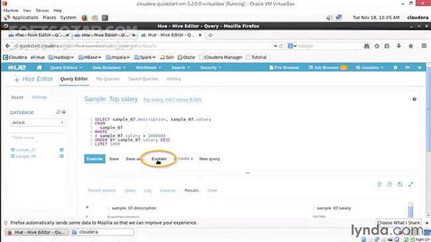Open a new Firefox tab
The height and width of the screenshot is (242, 431).
tap(211, 35)
